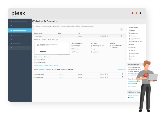Click the folder icon in mp-domain.com row

pyautogui.click(x=101, y=74)
